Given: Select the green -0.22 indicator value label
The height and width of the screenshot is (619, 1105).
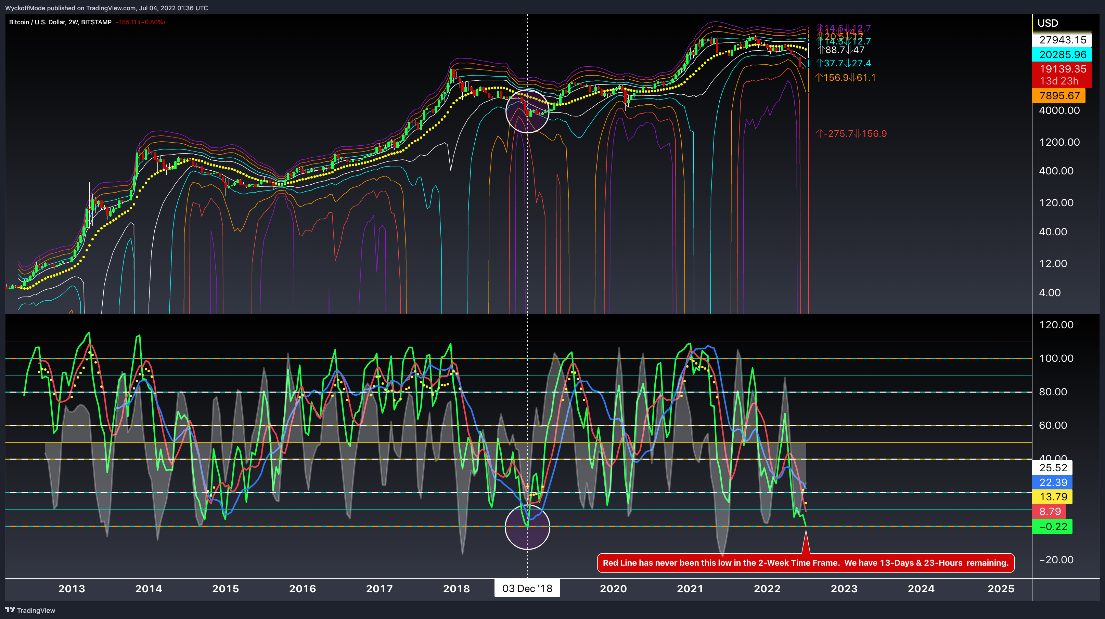Looking at the screenshot, I should [1052, 526].
